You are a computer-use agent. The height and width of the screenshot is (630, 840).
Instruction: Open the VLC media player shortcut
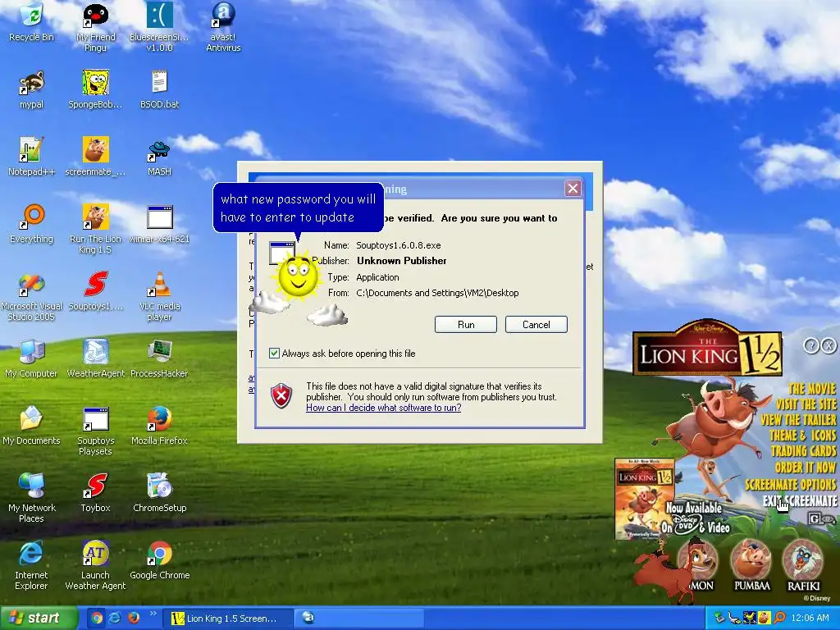[159, 297]
